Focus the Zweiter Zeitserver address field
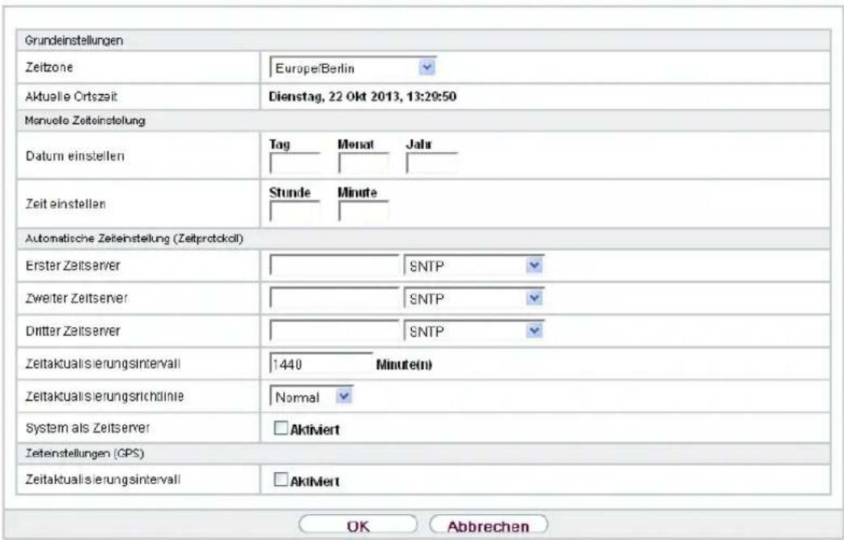This screenshot has height=540, width=844. coord(334,298)
